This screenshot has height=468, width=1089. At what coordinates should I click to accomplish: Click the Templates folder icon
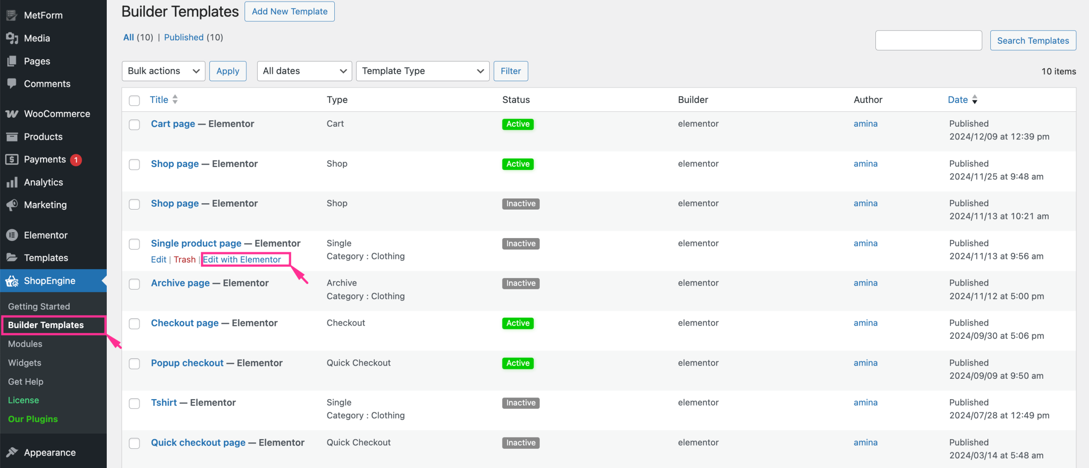(12, 258)
